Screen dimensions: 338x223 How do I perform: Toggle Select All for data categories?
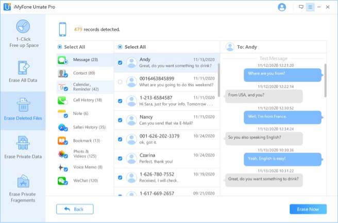pyautogui.click(x=60, y=47)
